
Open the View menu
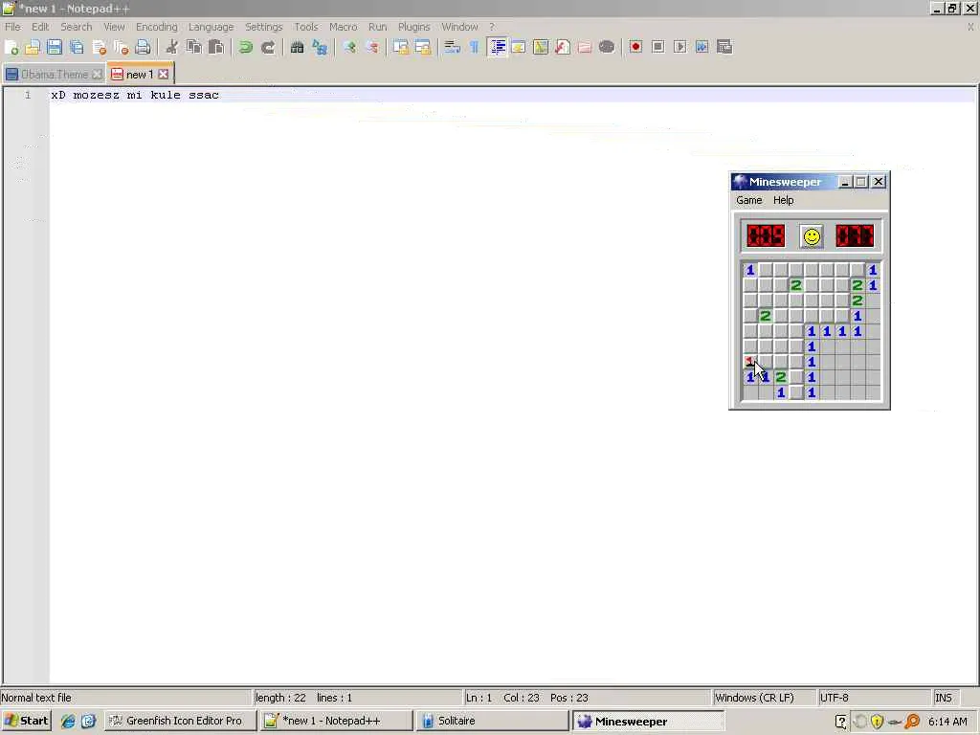click(114, 27)
